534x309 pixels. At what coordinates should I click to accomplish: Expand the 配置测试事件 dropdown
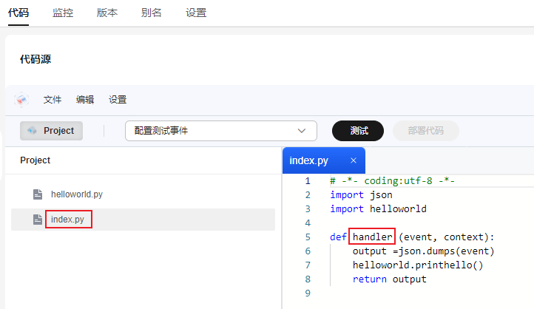tap(220, 131)
